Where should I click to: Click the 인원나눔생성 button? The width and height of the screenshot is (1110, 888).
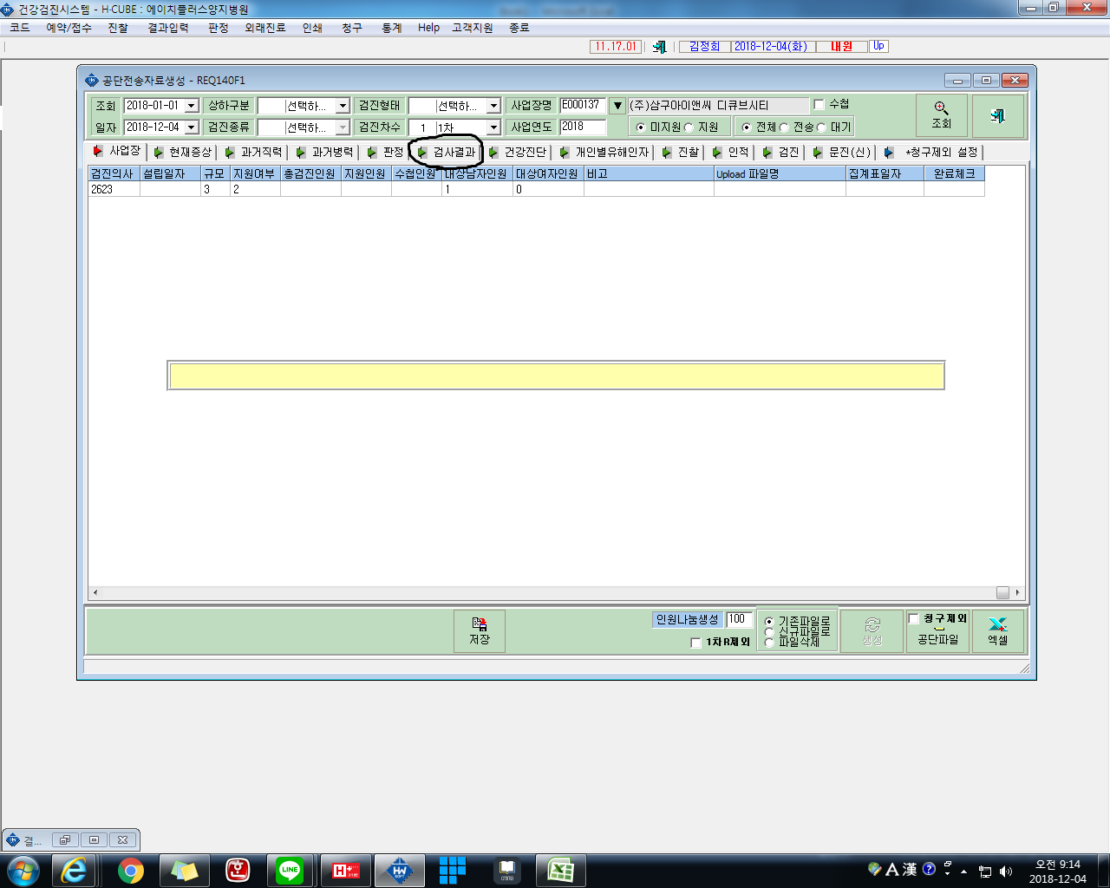pyautogui.click(x=687, y=619)
